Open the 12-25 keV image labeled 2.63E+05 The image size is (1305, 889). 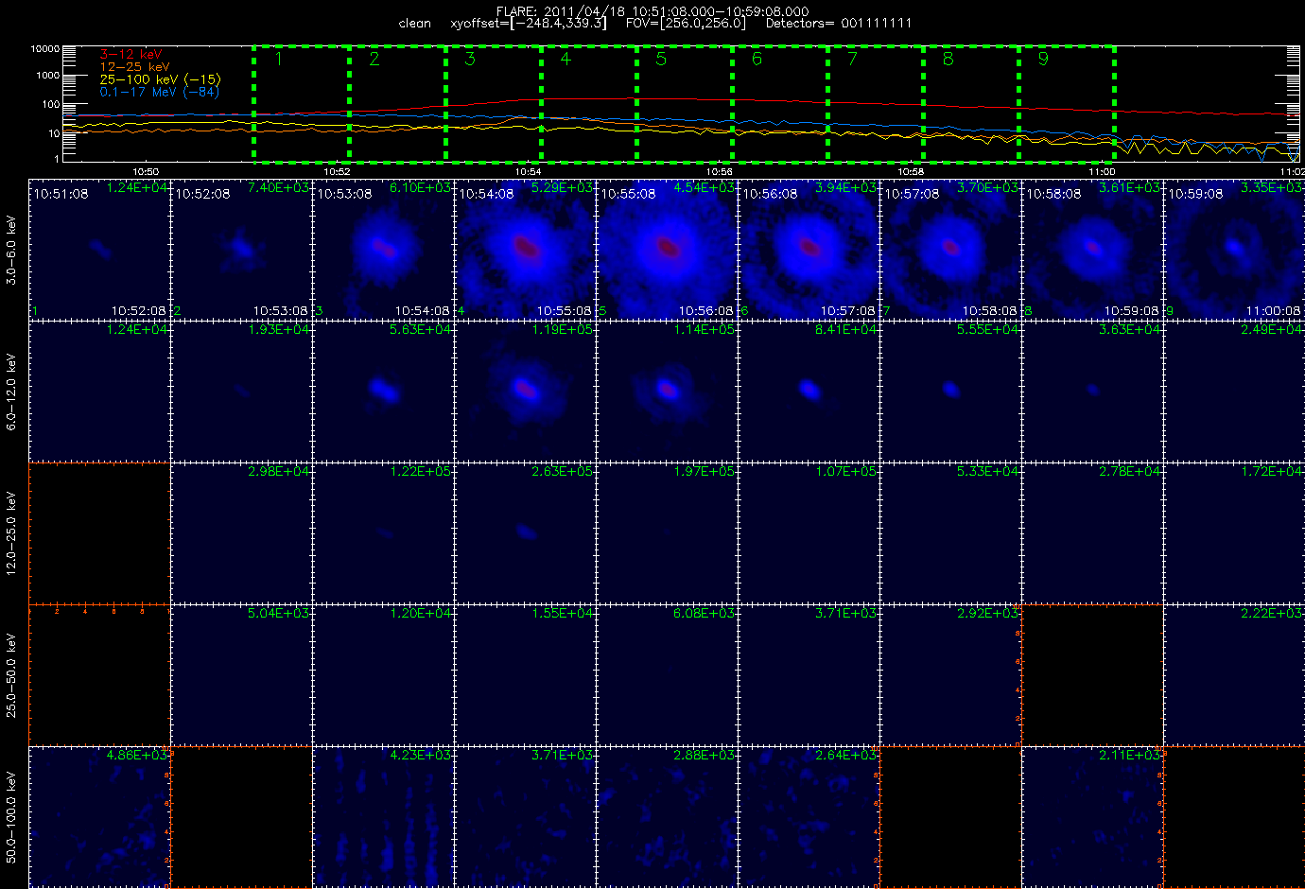pos(526,532)
